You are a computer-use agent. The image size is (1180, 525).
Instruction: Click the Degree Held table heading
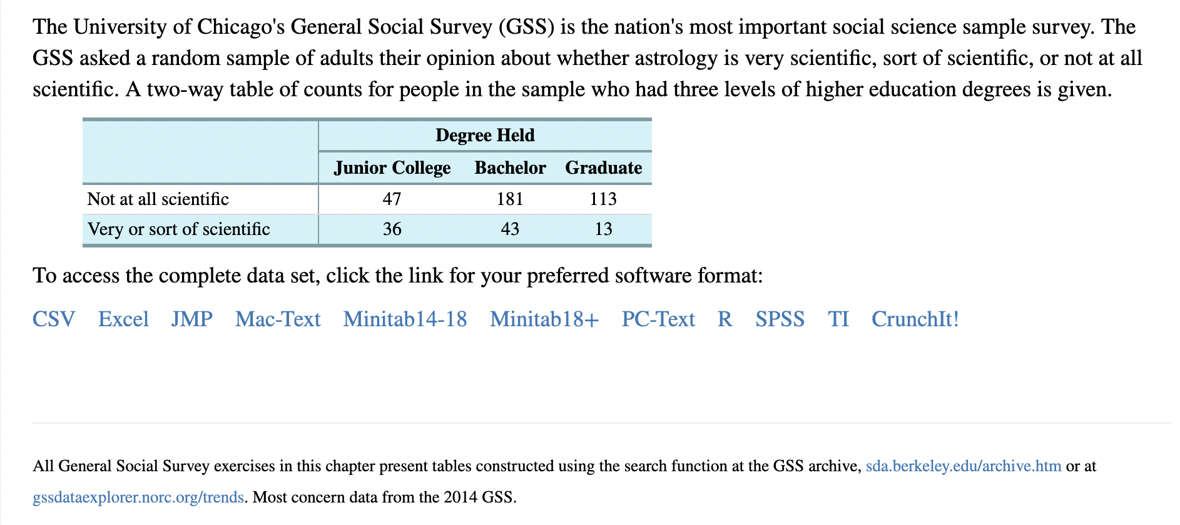coord(485,135)
